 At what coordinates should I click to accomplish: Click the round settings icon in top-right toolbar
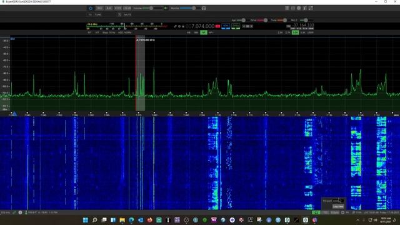pyautogui.click(x=299, y=8)
